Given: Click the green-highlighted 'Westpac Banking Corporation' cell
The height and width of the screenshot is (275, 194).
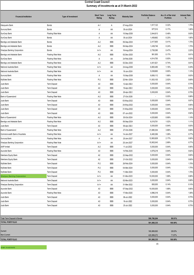Looking at the screenshot, I should point(23,176).
